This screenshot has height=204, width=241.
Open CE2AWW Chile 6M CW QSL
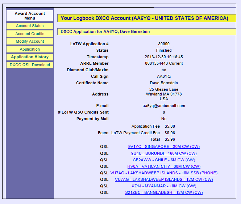[x=164, y=160]
